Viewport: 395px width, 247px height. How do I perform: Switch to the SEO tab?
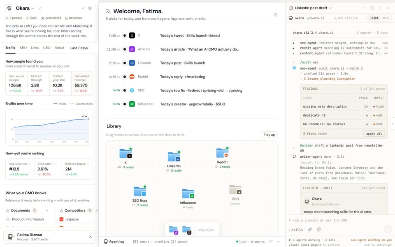23,48
